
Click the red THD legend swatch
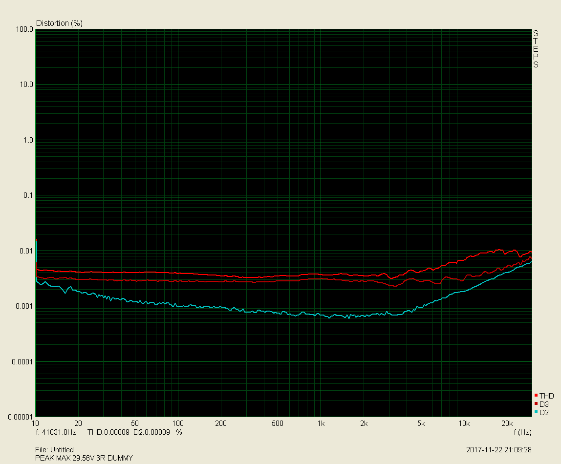point(536,395)
